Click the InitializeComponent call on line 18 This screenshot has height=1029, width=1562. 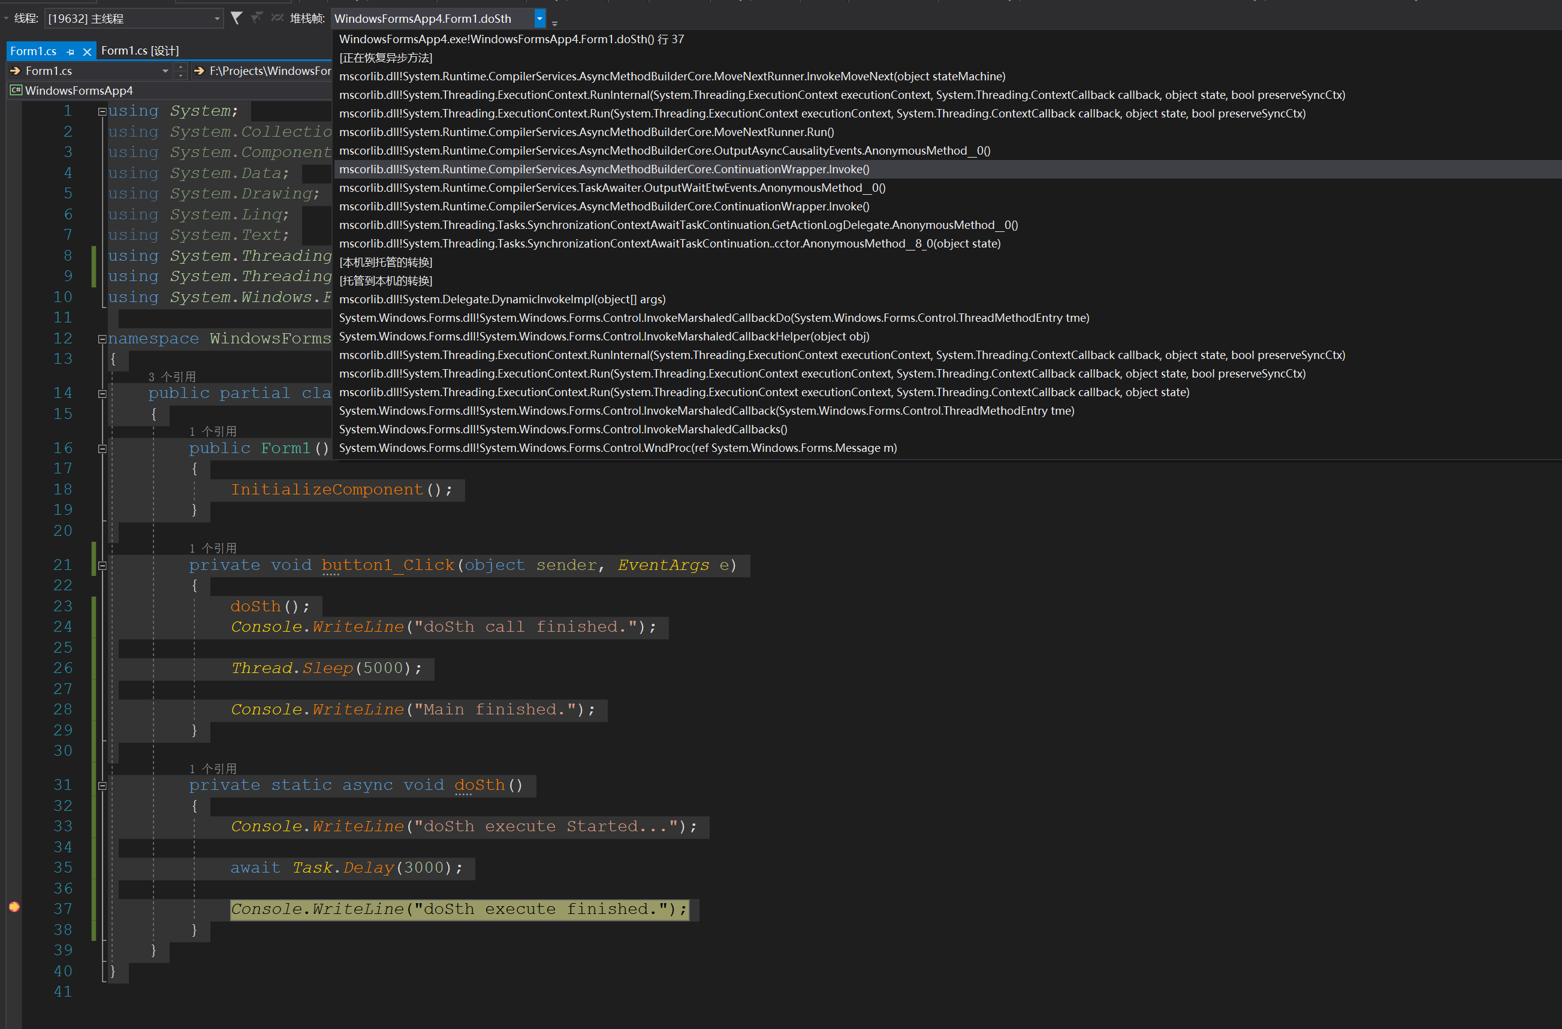(x=341, y=490)
